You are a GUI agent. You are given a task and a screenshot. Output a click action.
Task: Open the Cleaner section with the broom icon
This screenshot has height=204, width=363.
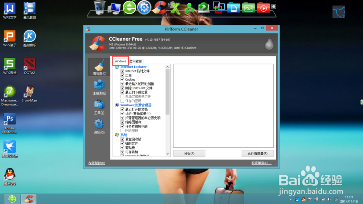(99, 67)
